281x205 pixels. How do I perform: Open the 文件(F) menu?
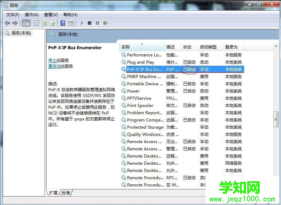13,14
